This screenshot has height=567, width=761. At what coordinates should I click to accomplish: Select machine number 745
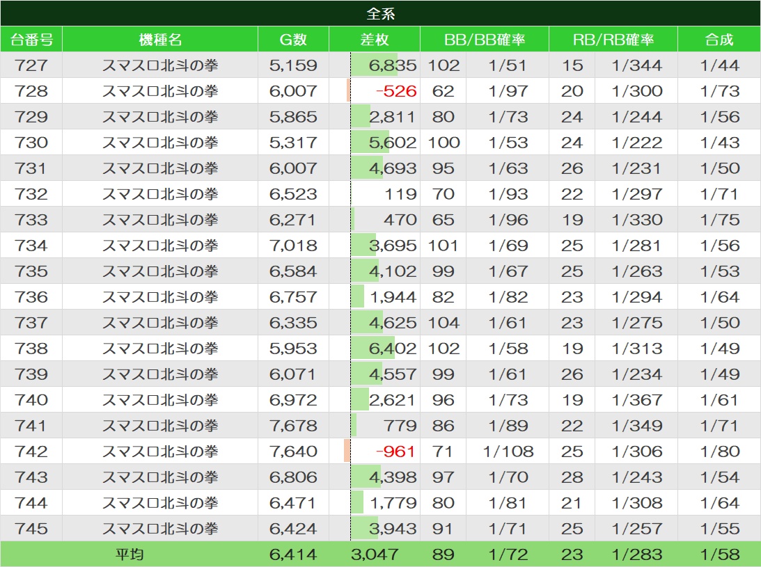click(x=31, y=528)
